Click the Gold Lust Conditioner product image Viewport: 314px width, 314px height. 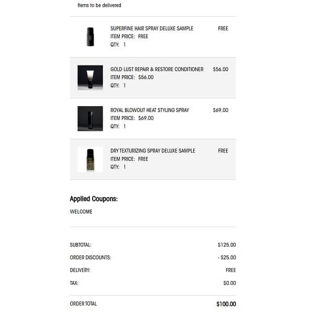pos(90,77)
